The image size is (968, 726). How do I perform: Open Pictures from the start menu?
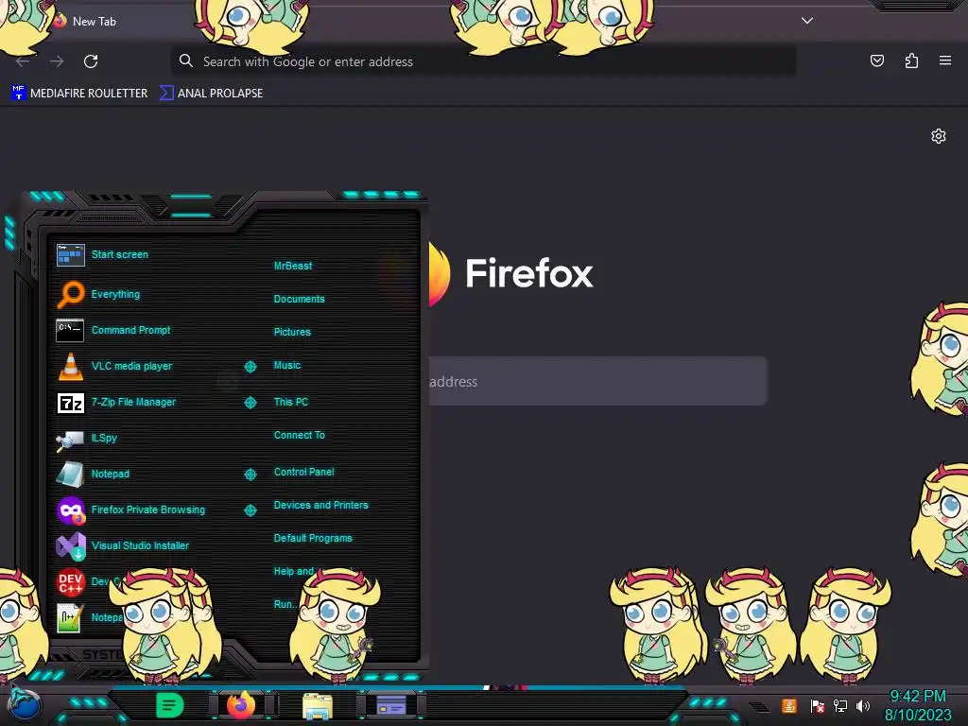[x=292, y=332]
